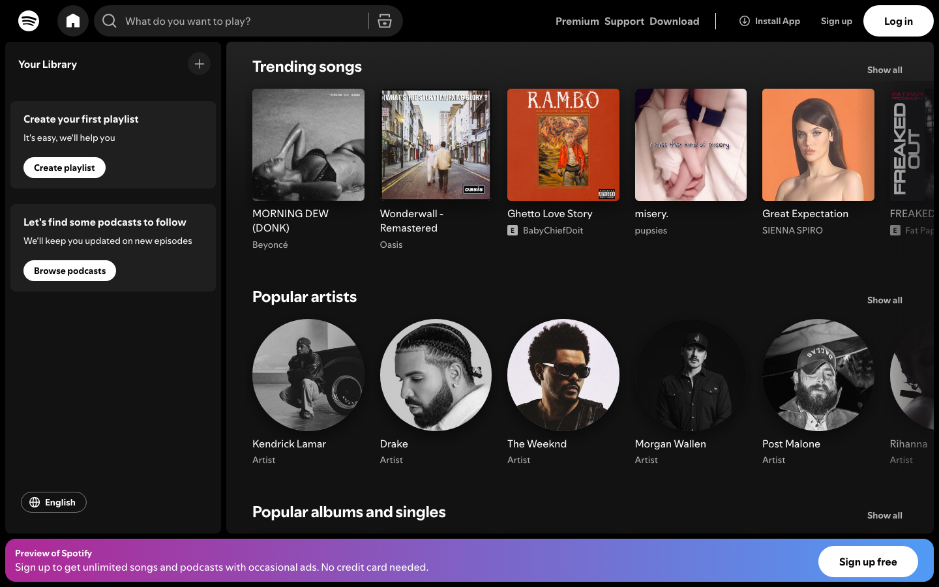Click the Beyoncé artist name
This screenshot has height=587, width=939.
pyautogui.click(x=270, y=245)
